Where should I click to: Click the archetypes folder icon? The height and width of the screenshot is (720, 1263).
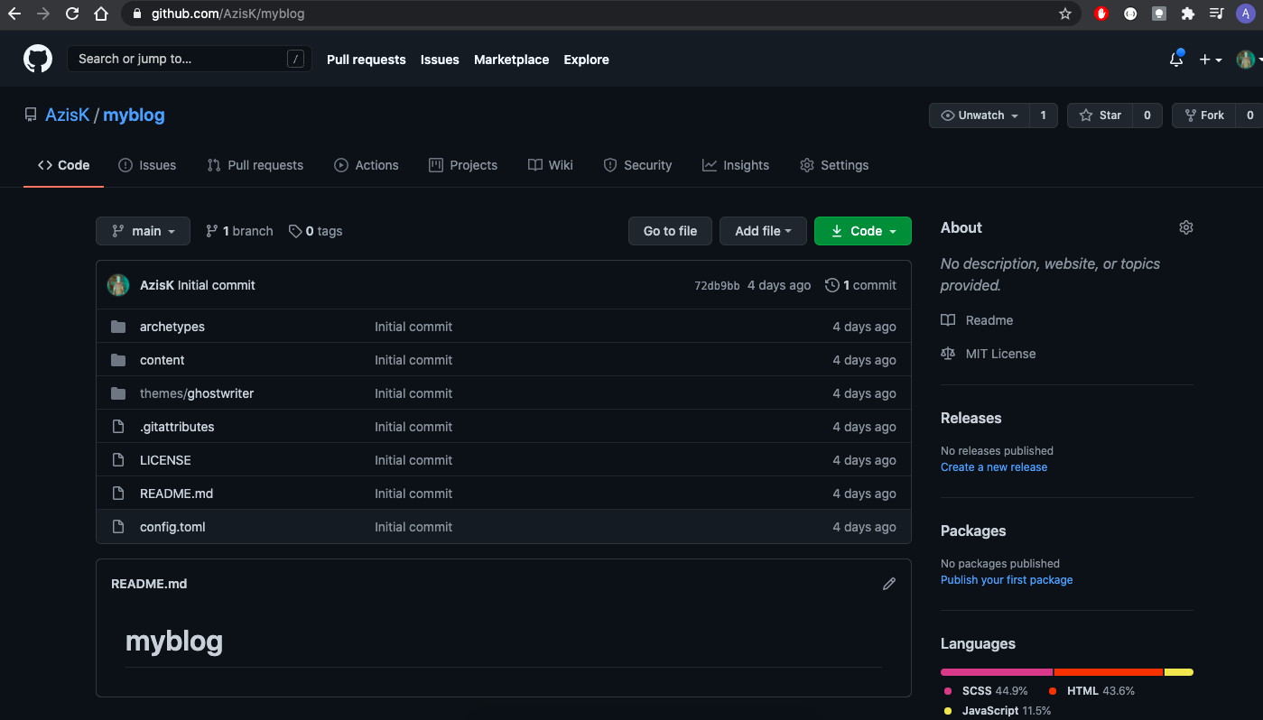(x=118, y=327)
